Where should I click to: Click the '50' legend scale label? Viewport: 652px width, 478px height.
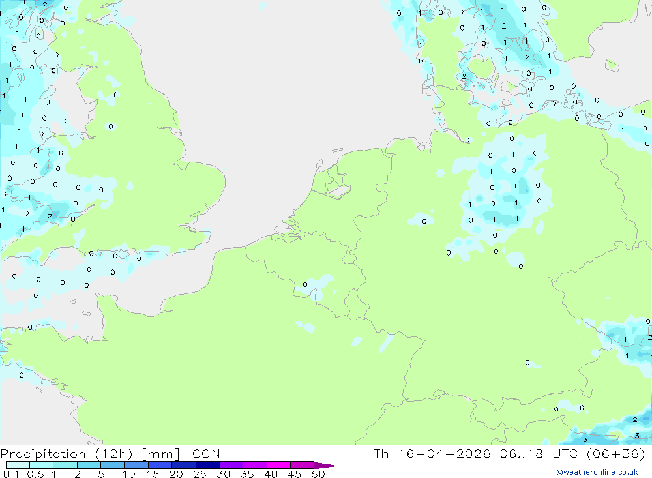pos(318,474)
